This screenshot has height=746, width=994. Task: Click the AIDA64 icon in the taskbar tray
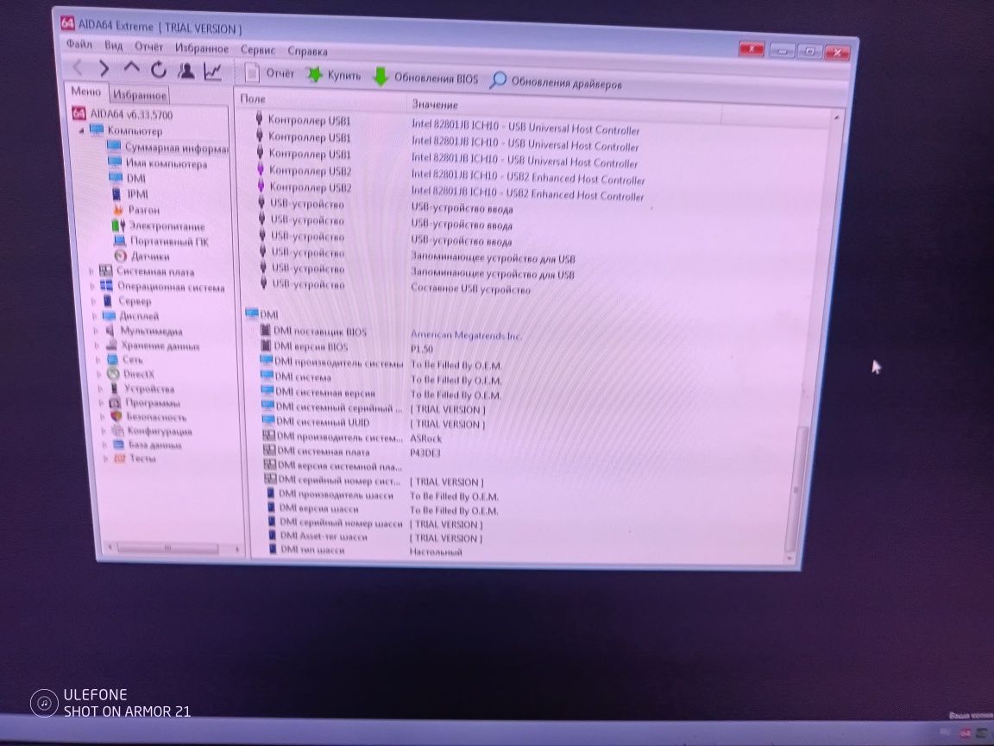(x=966, y=733)
